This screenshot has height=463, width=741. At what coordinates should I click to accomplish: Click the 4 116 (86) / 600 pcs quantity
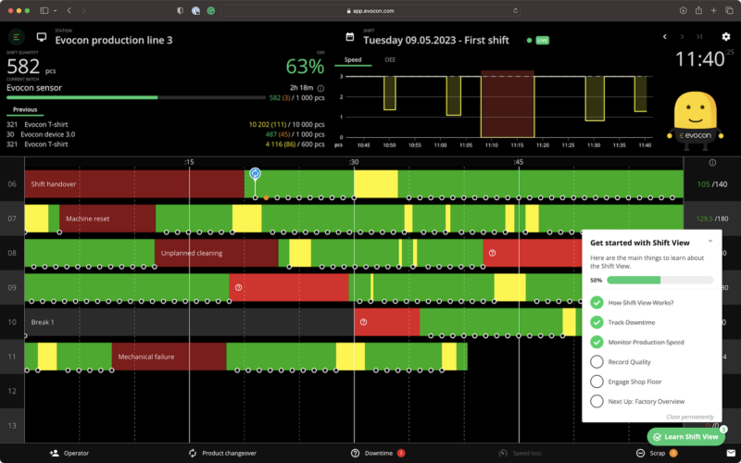tap(295, 144)
